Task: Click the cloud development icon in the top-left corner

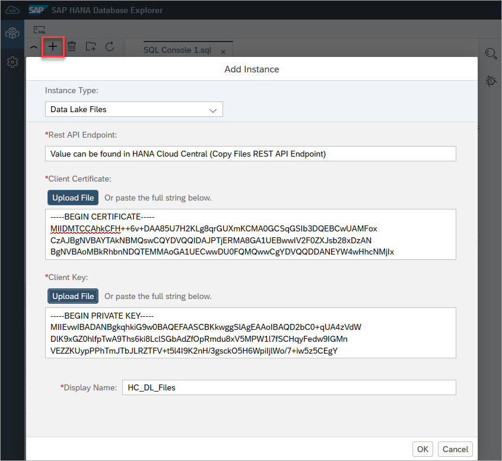Action: click(x=12, y=10)
